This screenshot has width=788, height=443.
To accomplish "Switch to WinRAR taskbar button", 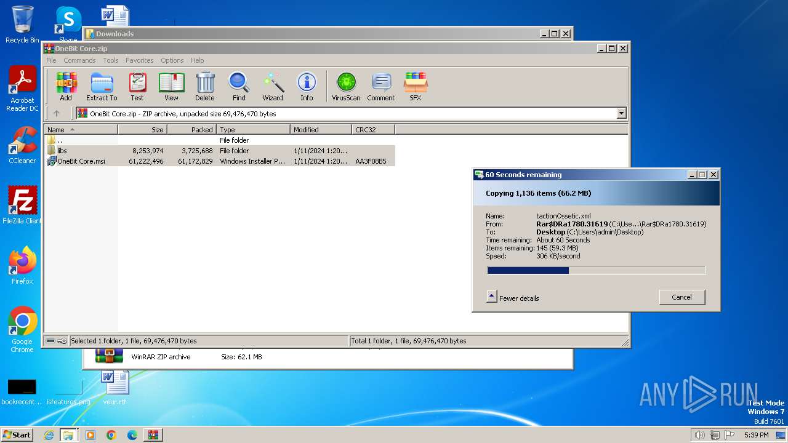I will [x=153, y=435].
